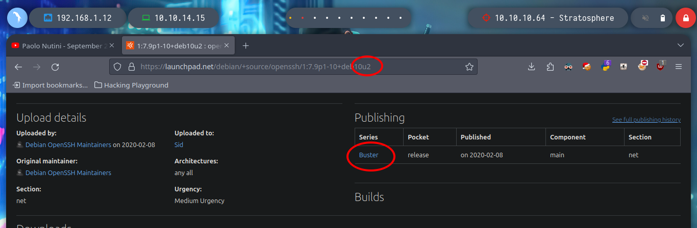Open the Santa-hat cookie extension
The width and height of the screenshot is (697, 228).
tap(587, 66)
